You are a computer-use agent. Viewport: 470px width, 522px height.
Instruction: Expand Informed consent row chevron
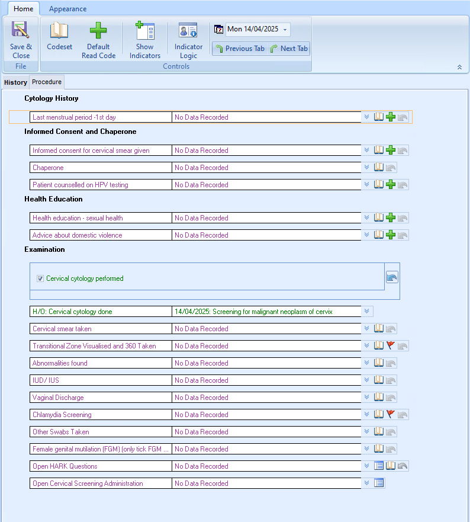pyautogui.click(x=366, y=150)
